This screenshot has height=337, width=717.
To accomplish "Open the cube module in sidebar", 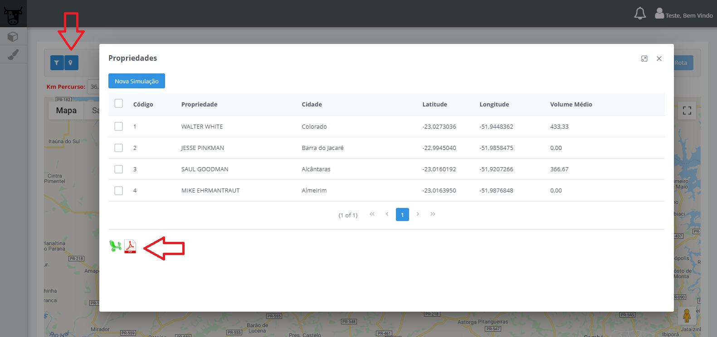I will pos(13,36).
